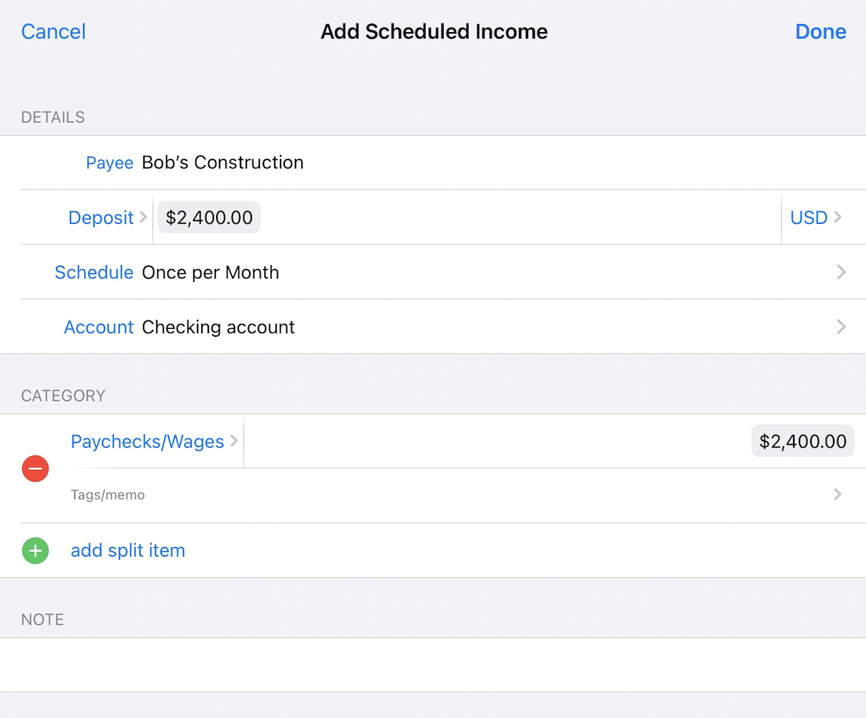Edit the category split amount $2,400.00
The image size is (866, 718).
(802, 442)
